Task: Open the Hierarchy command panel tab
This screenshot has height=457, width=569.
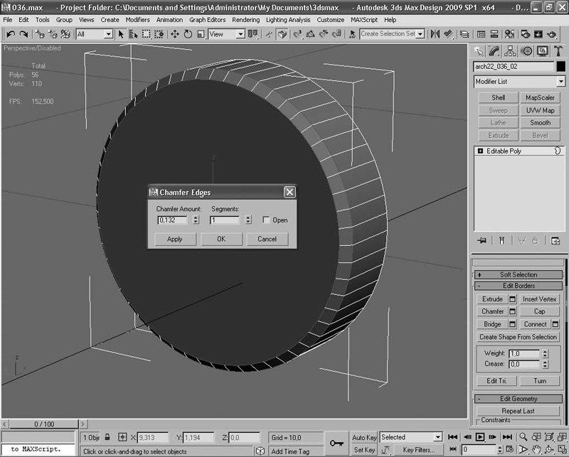Action: click(510, 51)
